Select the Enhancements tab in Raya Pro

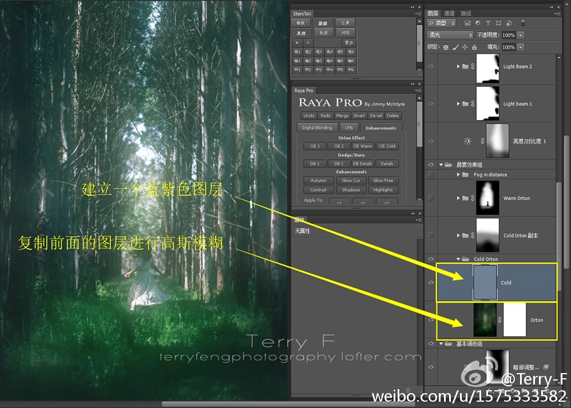coord(381,128)
